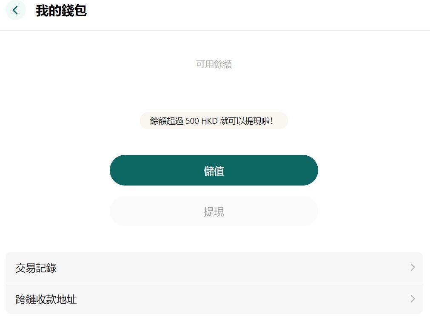The image size is (430, 317).
Task: Expand transaction records via right arrow
Action: pos(413,267)
